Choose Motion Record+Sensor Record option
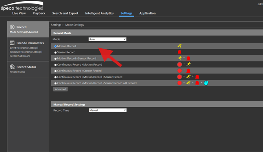The height and width of the screenshot is (152, 263). [55, 59]
